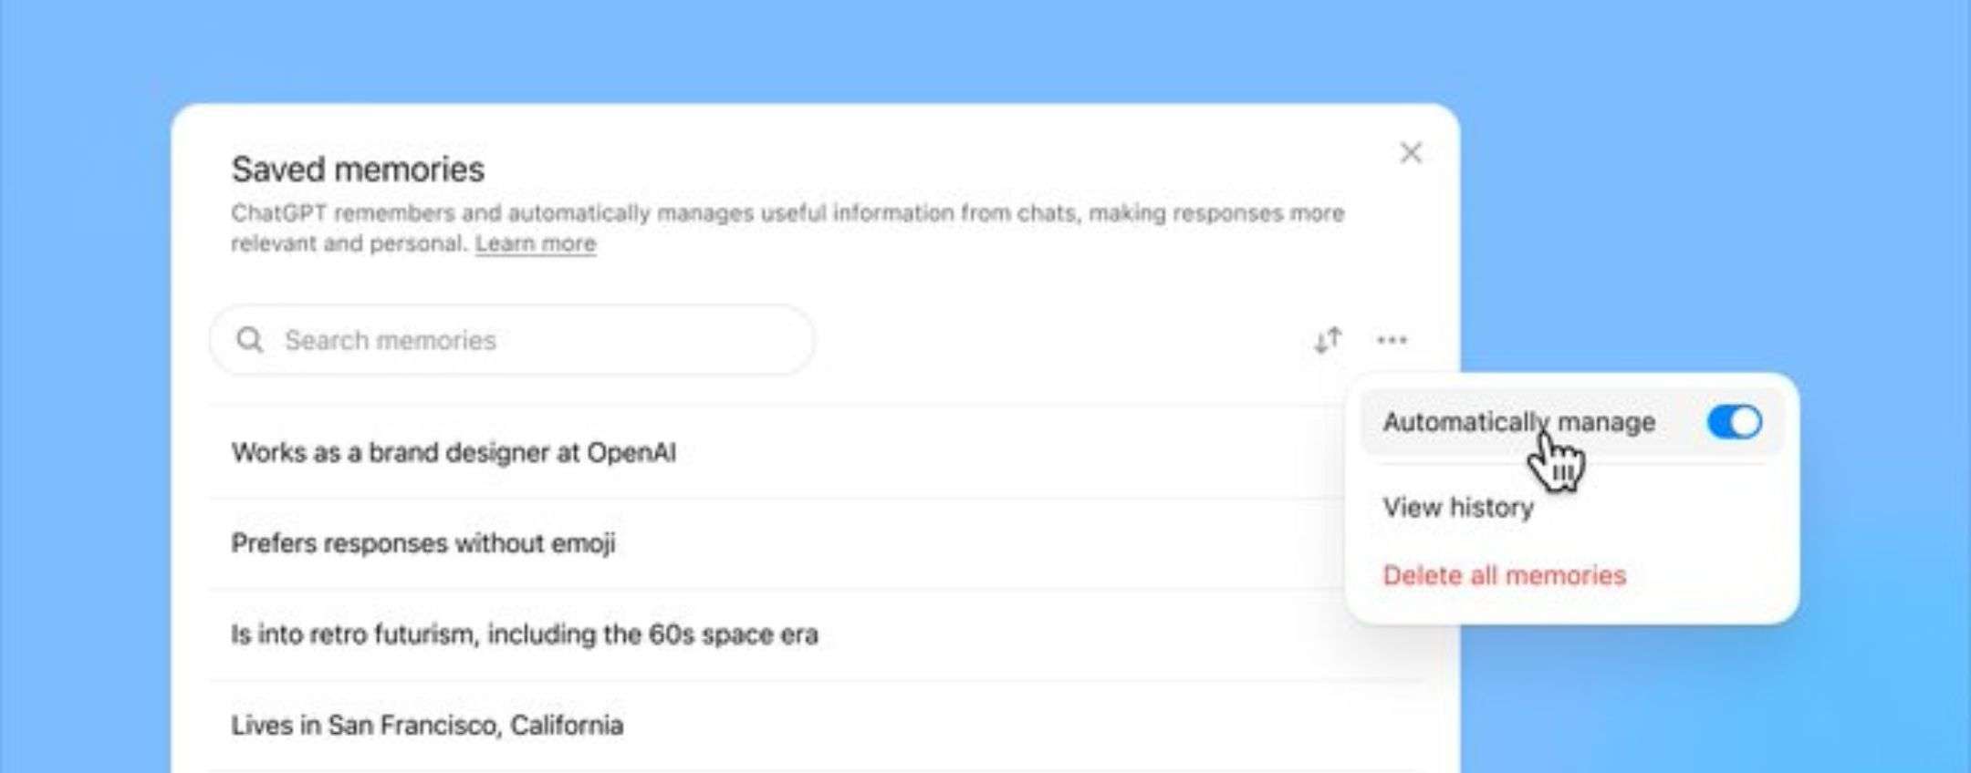Click the magnifying glass search icon
The image size is (1971, 773).
click(x=249, y=340)
